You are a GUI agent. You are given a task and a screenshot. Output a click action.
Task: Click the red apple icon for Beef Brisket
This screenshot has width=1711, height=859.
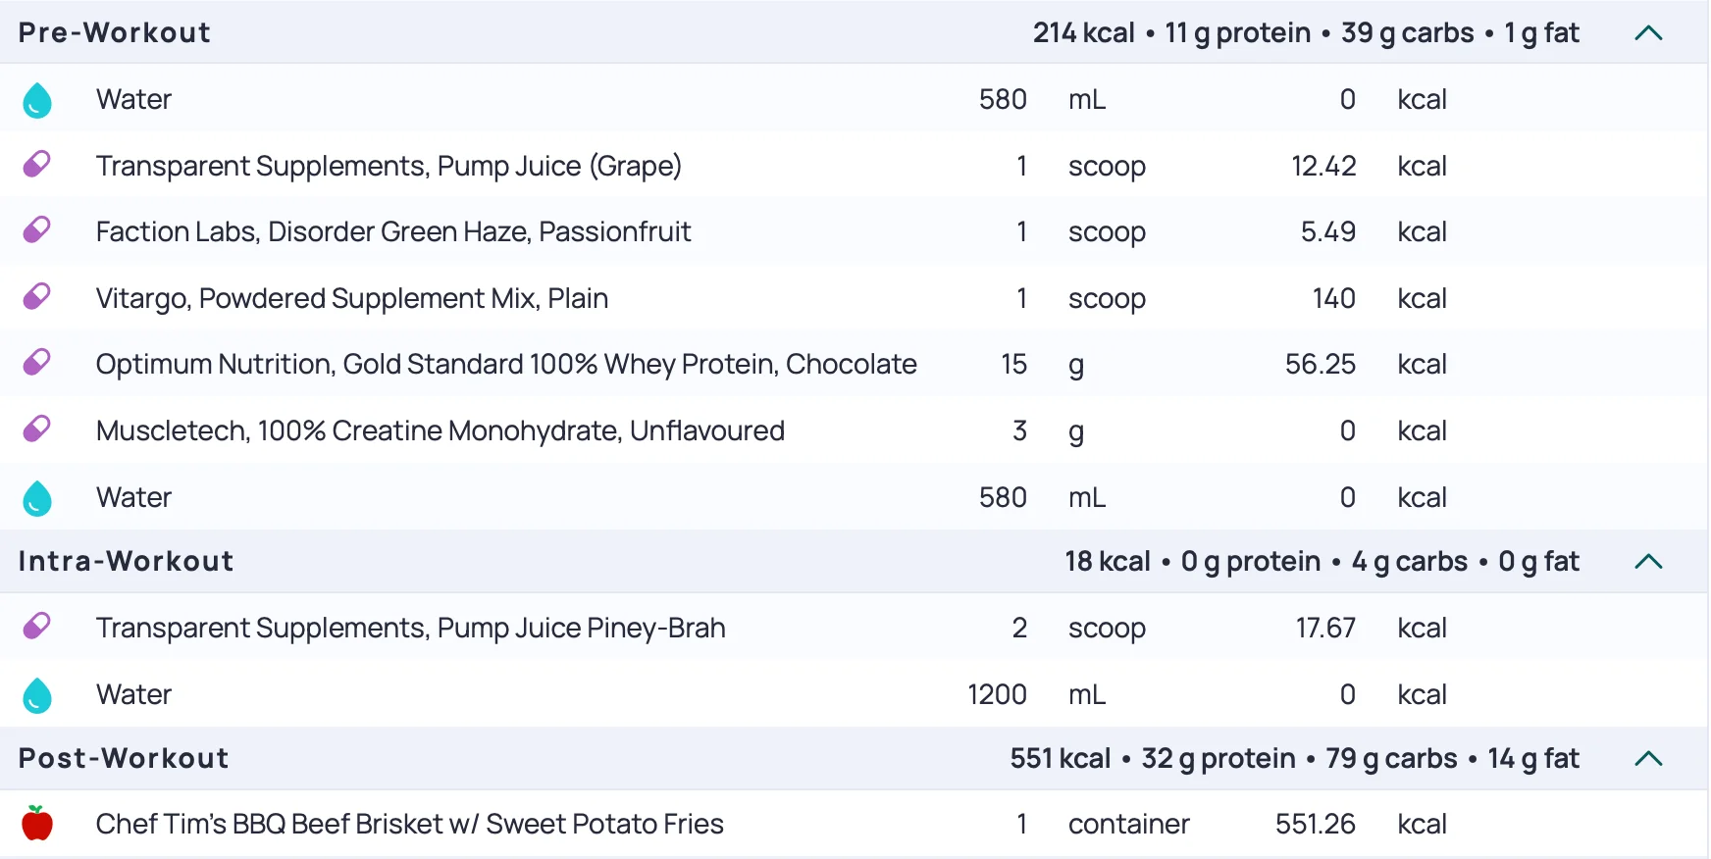[37, 824]
